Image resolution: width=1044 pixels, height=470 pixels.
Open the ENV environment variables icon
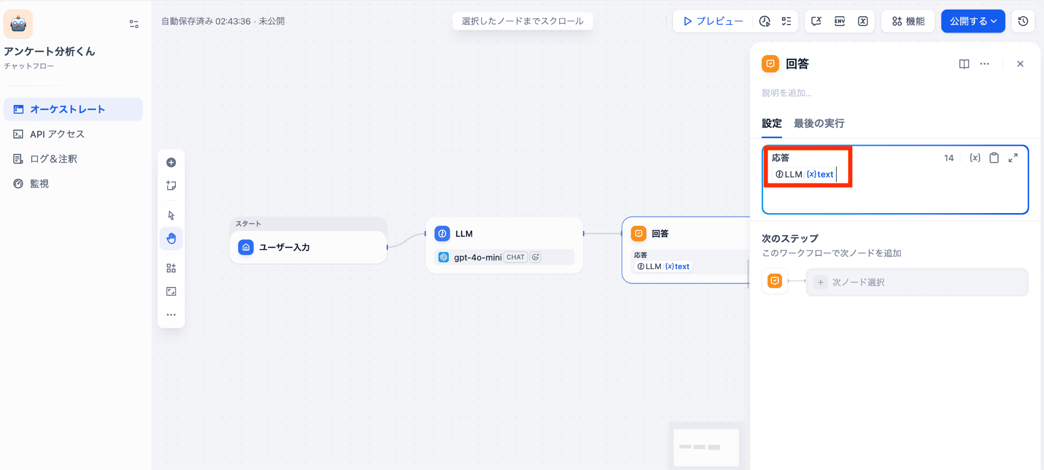(840, 21)
